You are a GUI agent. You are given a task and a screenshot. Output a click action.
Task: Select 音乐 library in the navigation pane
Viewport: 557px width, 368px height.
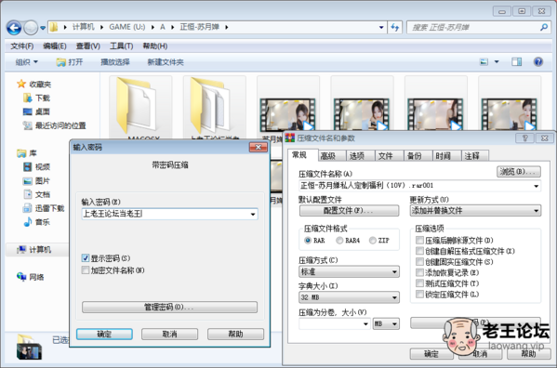pyautogui.click(x=36, y=222)
